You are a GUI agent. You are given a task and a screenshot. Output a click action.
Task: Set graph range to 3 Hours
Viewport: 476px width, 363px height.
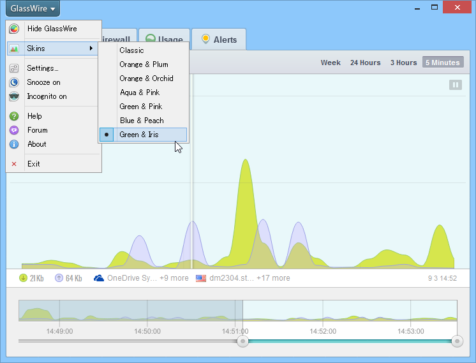(x=403, y=63)
